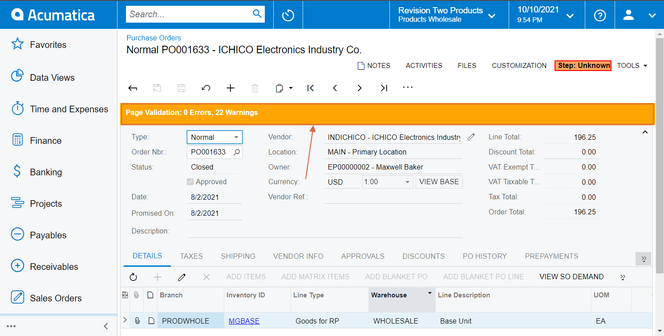
Task: Jump to the last record
Action: 384,88
